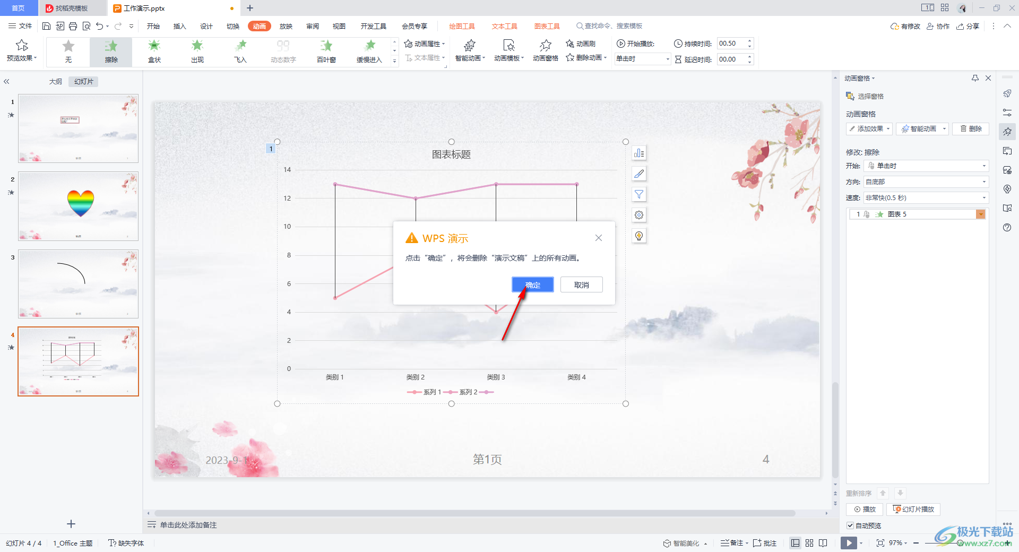Click the chart settings gear icon

click(x=639, y=215)
